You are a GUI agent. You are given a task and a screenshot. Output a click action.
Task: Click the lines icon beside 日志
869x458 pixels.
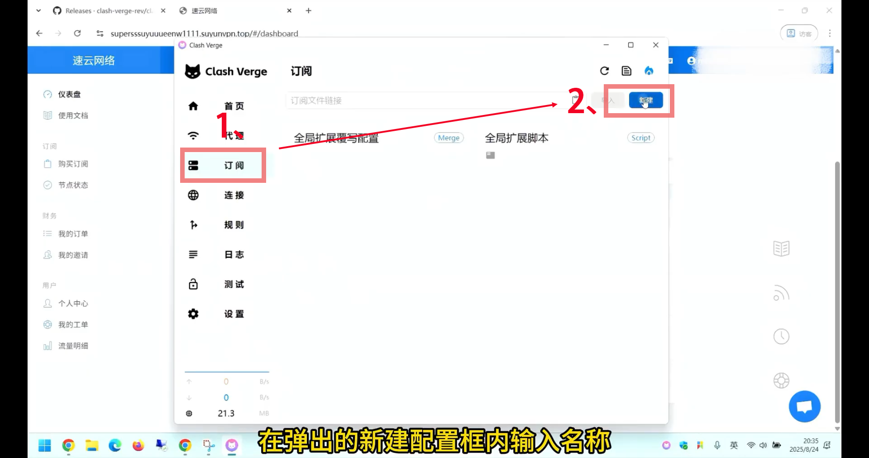pyautogui.click(x=193, y=254)
